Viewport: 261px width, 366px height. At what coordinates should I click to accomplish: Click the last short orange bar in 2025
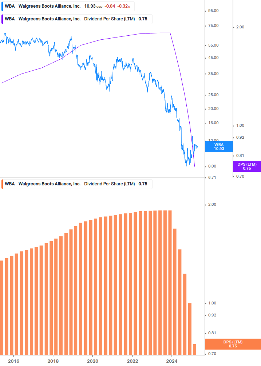194,349
